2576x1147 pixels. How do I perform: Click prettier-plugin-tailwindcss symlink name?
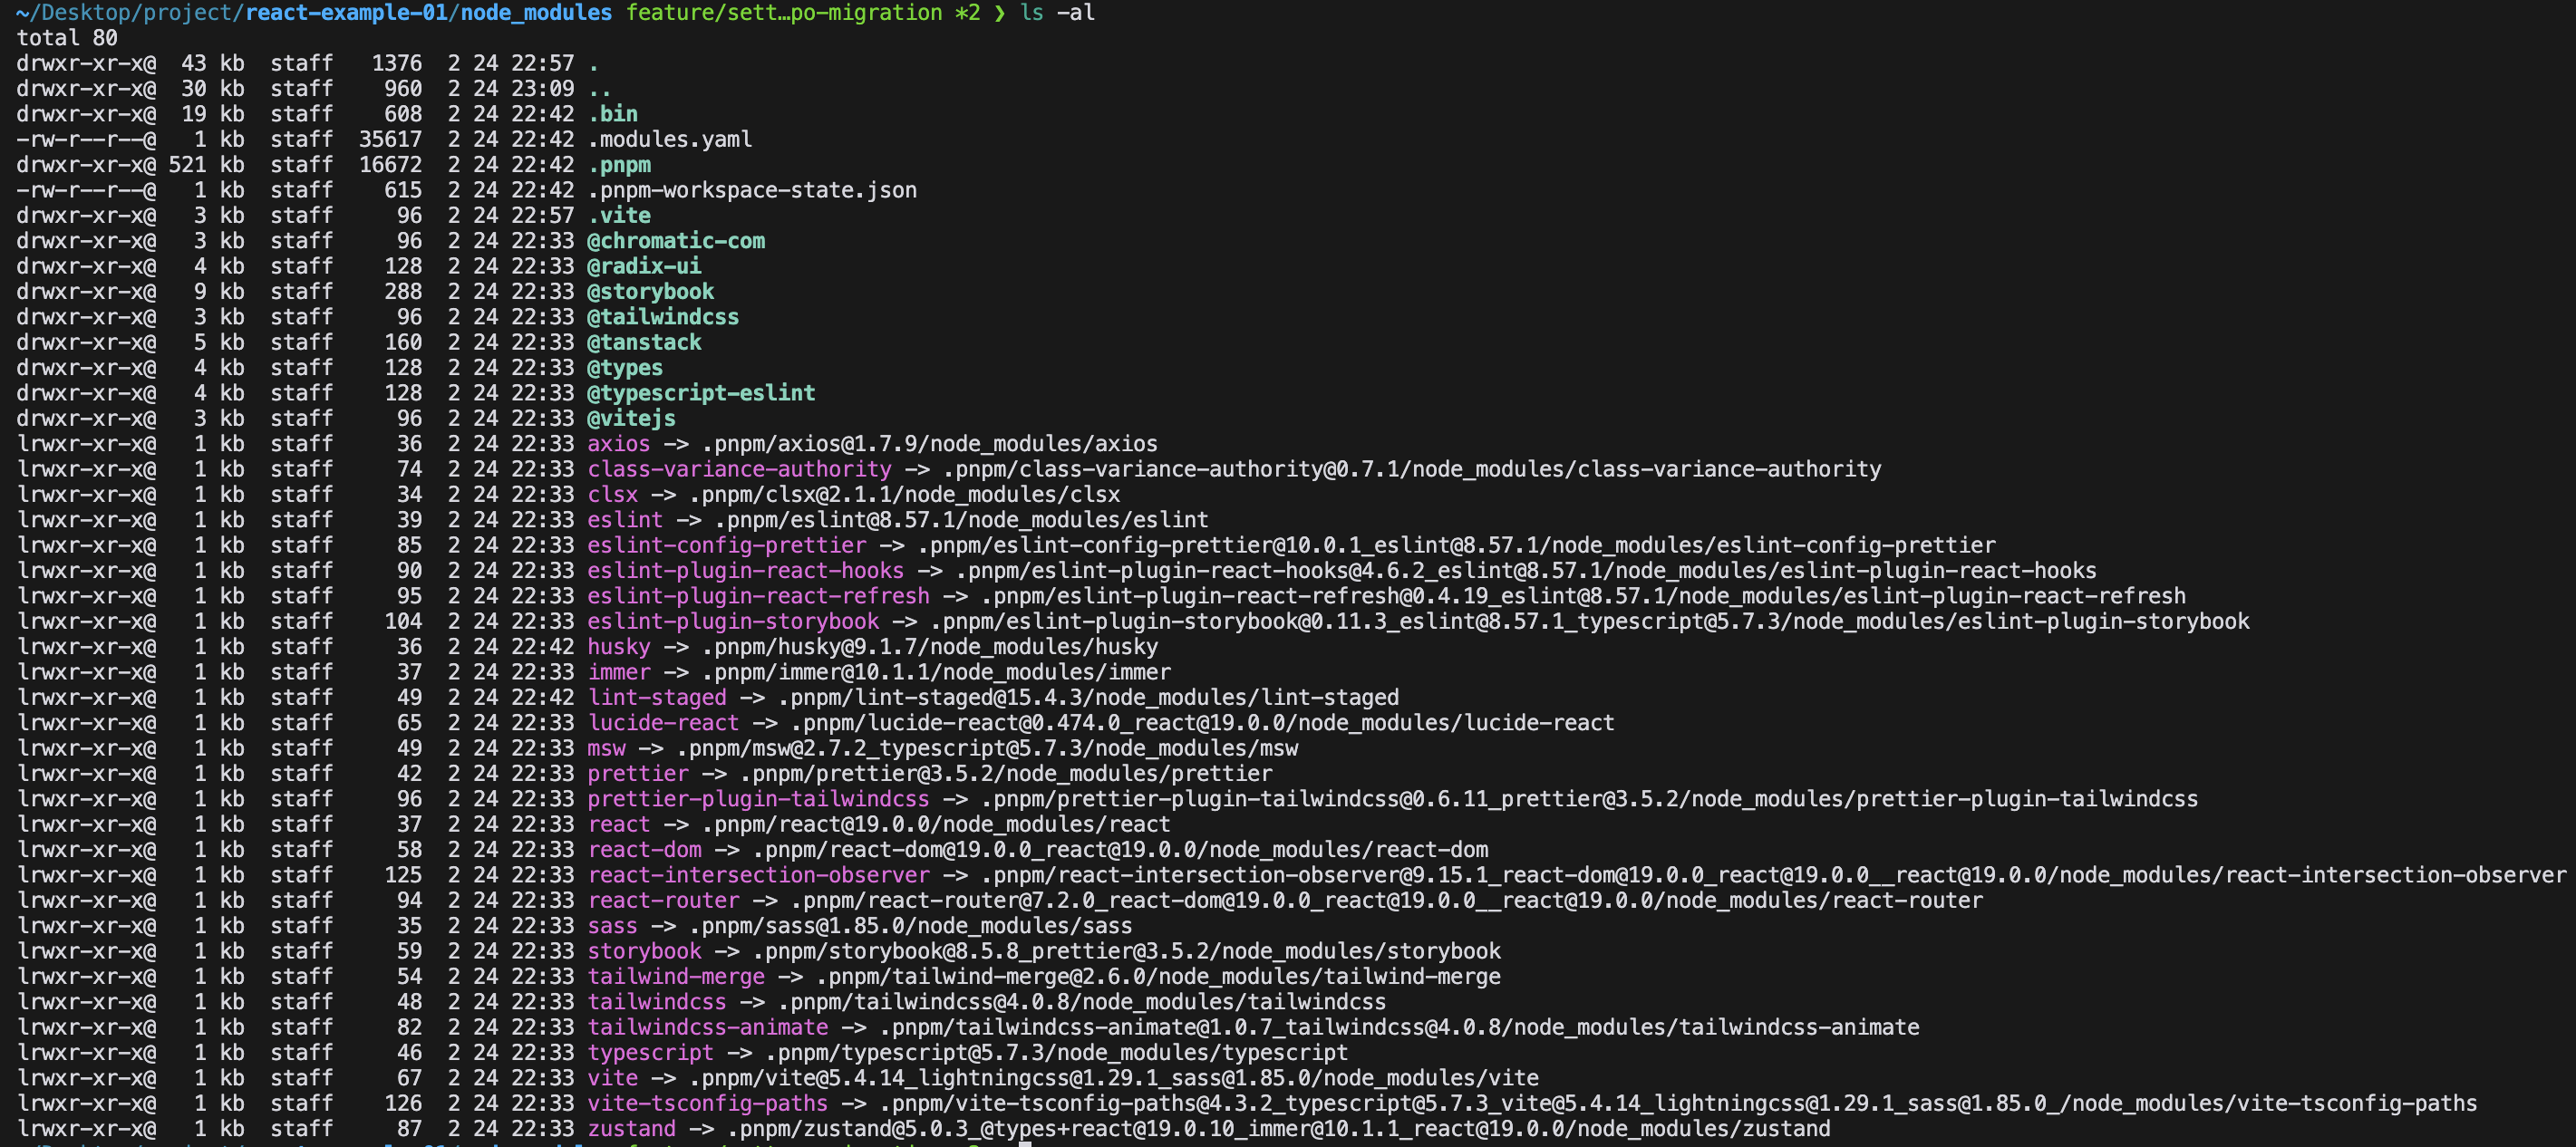point(758,799)
